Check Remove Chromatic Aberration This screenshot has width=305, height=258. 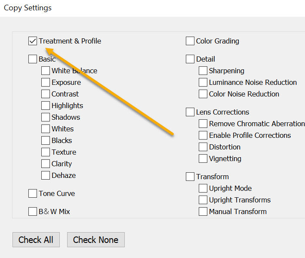coord(203,124)
